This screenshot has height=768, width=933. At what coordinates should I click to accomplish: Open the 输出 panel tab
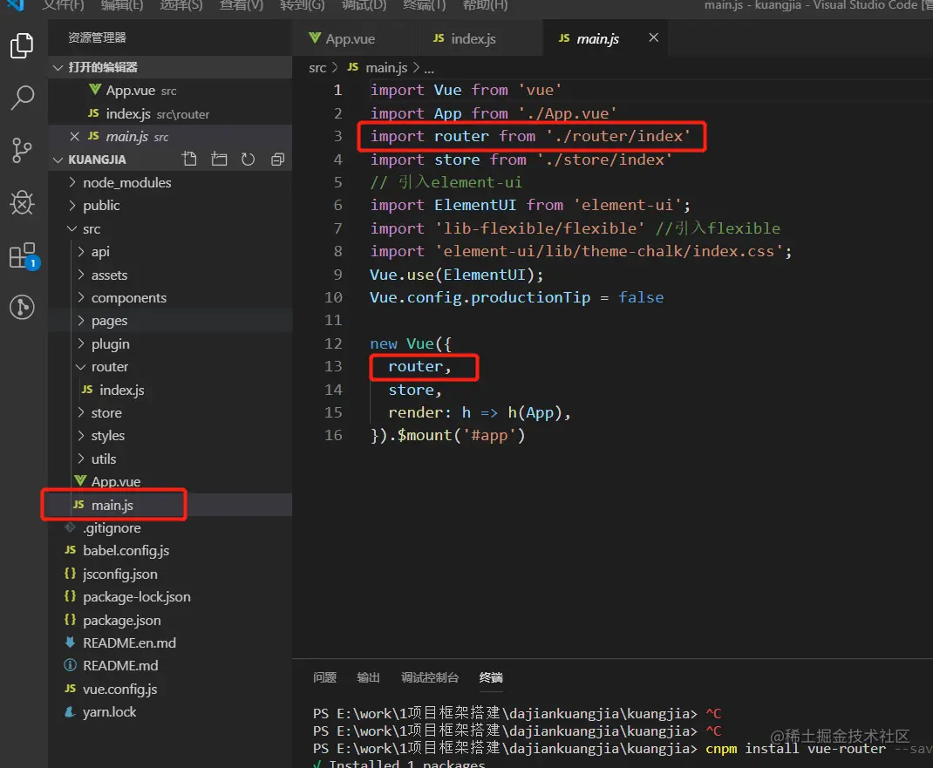pos(368,677)
